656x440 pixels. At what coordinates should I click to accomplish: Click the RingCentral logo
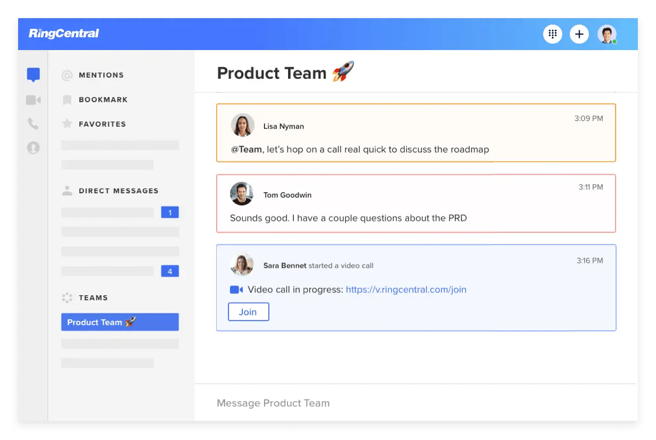(64, 34)
